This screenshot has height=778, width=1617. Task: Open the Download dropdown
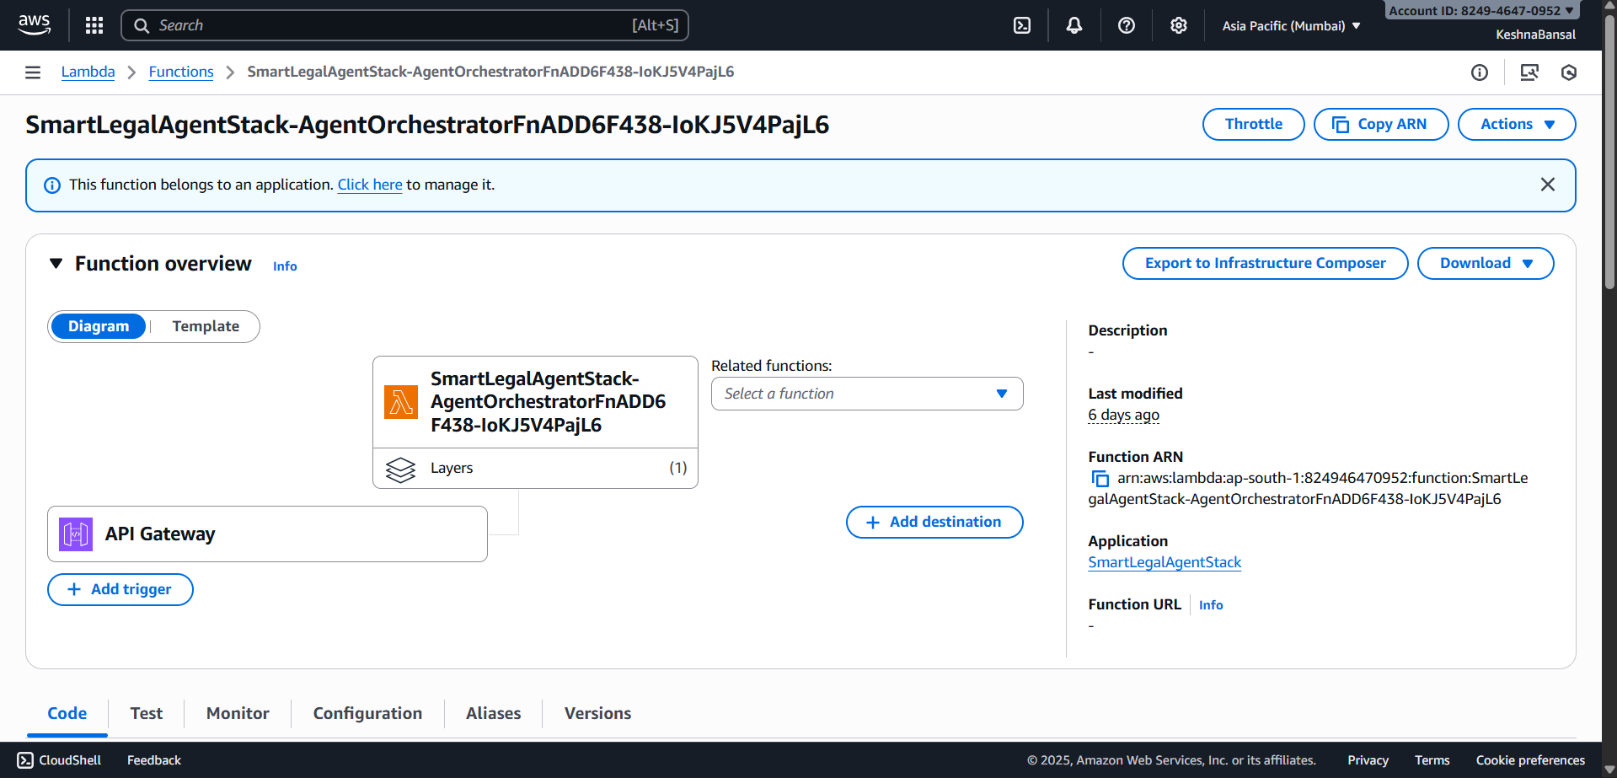click(1486, 263)
